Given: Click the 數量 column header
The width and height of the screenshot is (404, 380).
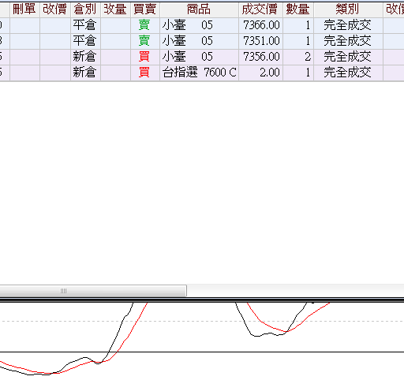Looking at the screenshot, I should [298, 9].
